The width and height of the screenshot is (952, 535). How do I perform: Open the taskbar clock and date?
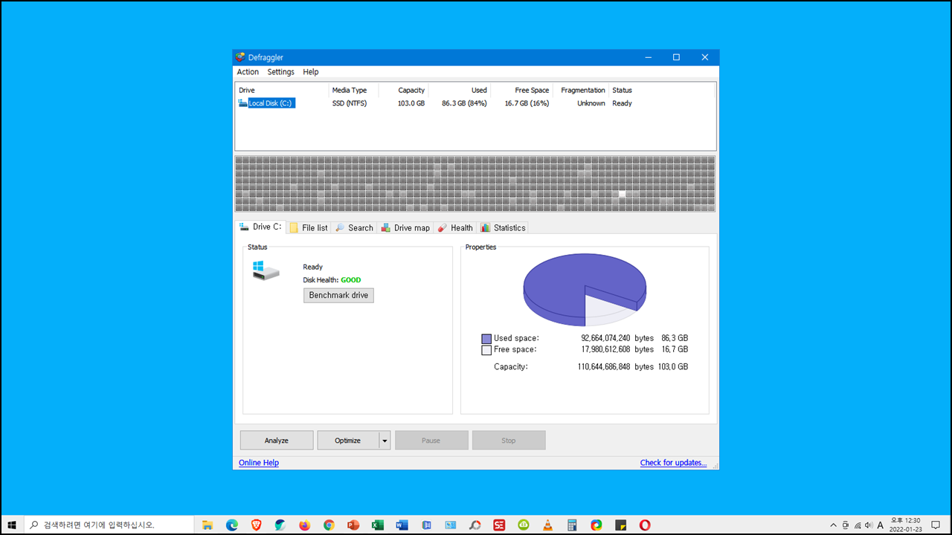[905, 525]
